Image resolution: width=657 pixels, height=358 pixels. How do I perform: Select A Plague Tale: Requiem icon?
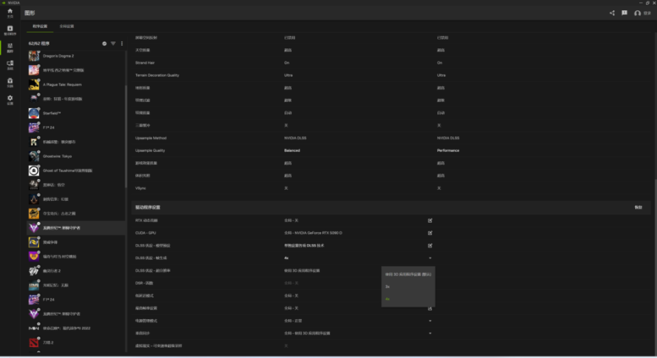[34, 85]
